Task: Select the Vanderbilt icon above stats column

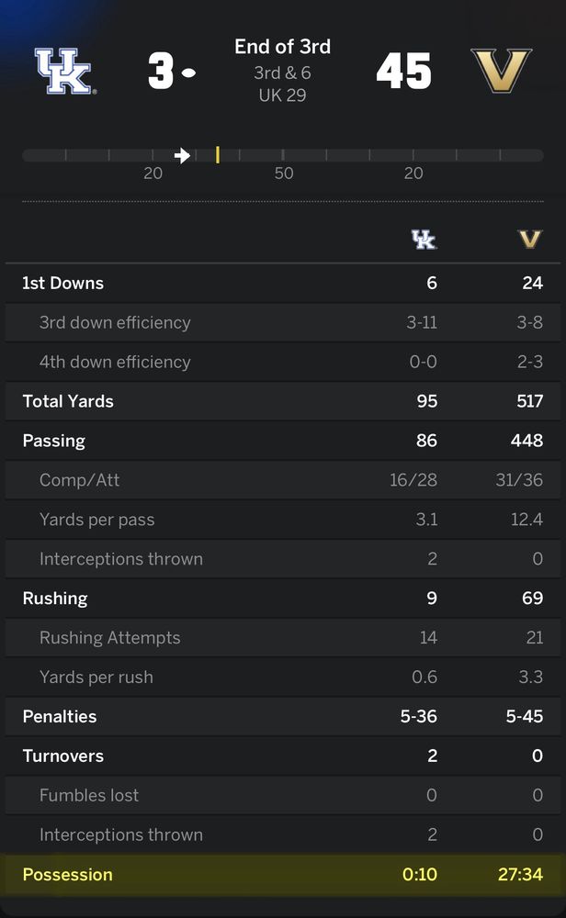Action: pyautogui.click(x=530, y=239)
